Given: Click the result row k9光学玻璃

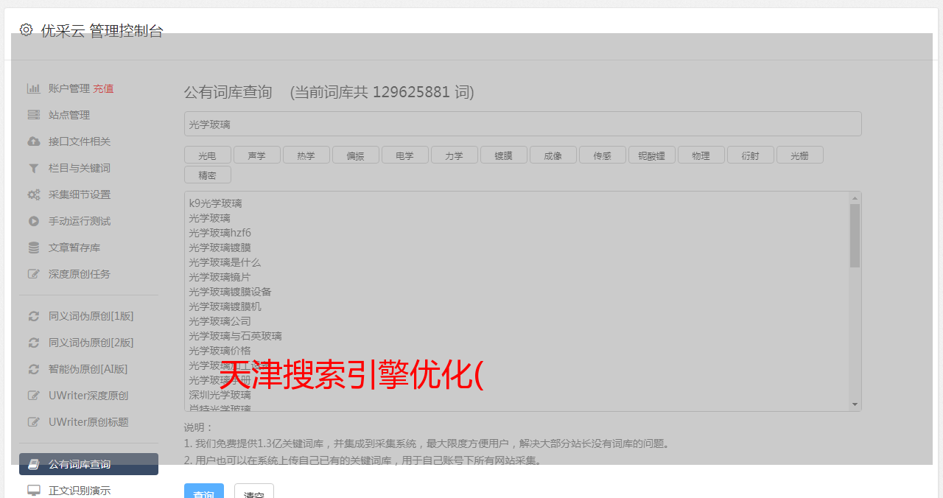Looking at the screenshot, I should pos(215,203).
